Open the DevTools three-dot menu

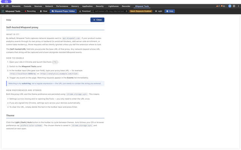click(238, 6)
